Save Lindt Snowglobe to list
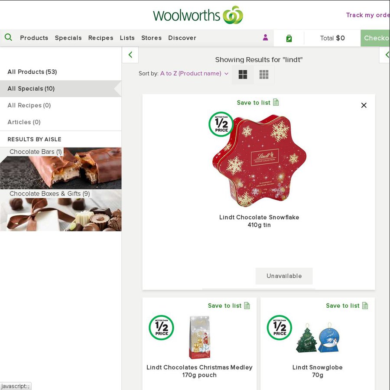390x390 pixels. [347, 305]
